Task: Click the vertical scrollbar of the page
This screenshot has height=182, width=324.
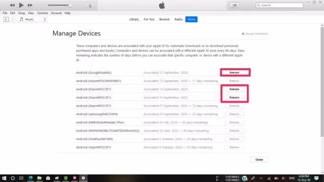Action: coord(322,81)
